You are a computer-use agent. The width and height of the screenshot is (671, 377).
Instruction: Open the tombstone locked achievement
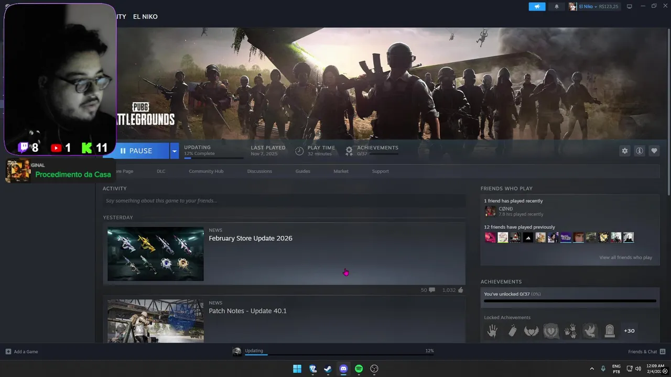pos(609,331)
